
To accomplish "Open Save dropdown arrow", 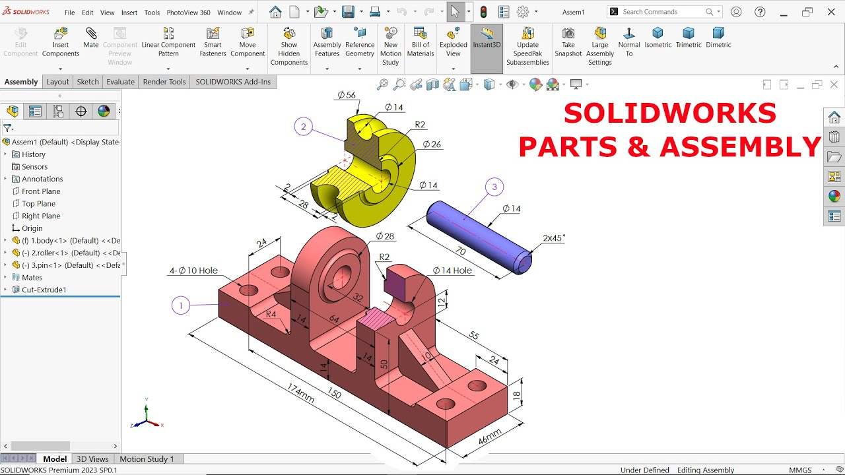I will pyautogui.click(x=360, y=12).
